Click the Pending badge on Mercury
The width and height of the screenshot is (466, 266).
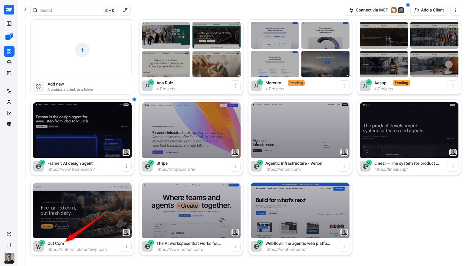click(x=296, y=83)
